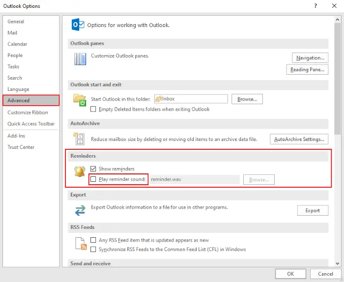Image resolution: width=344 pixels, height=282 pixels.
Task: Confirm with the OK button
Action: tap(290, 274)
